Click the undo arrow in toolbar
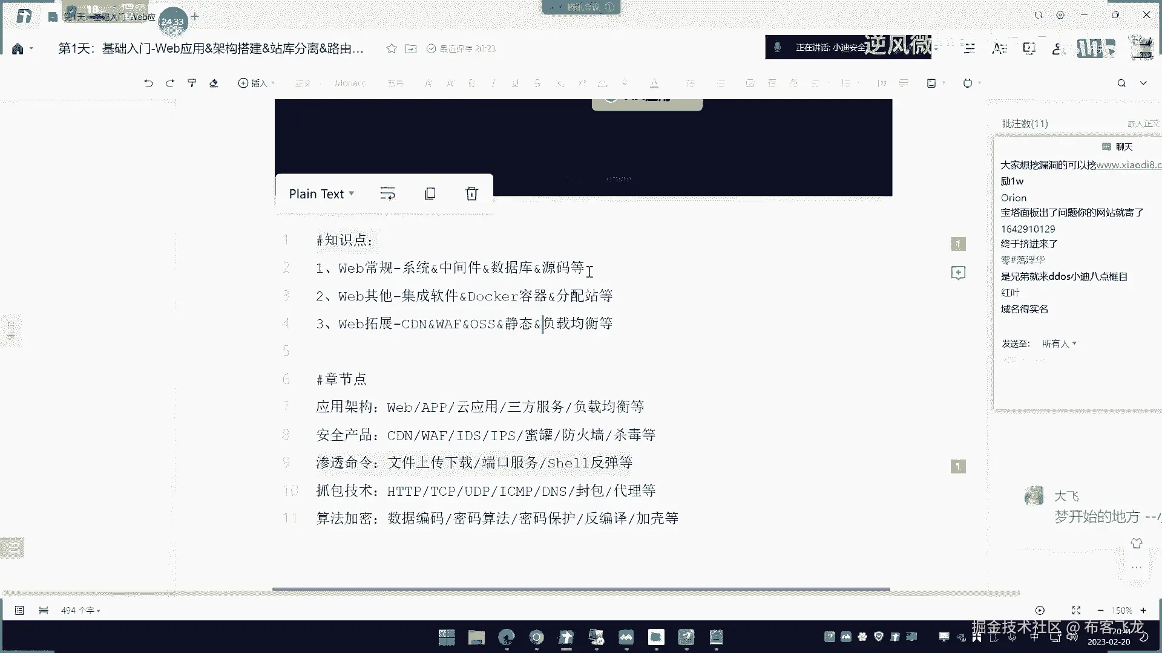This screenshot has width=1162, height=653. click(148, 83)
